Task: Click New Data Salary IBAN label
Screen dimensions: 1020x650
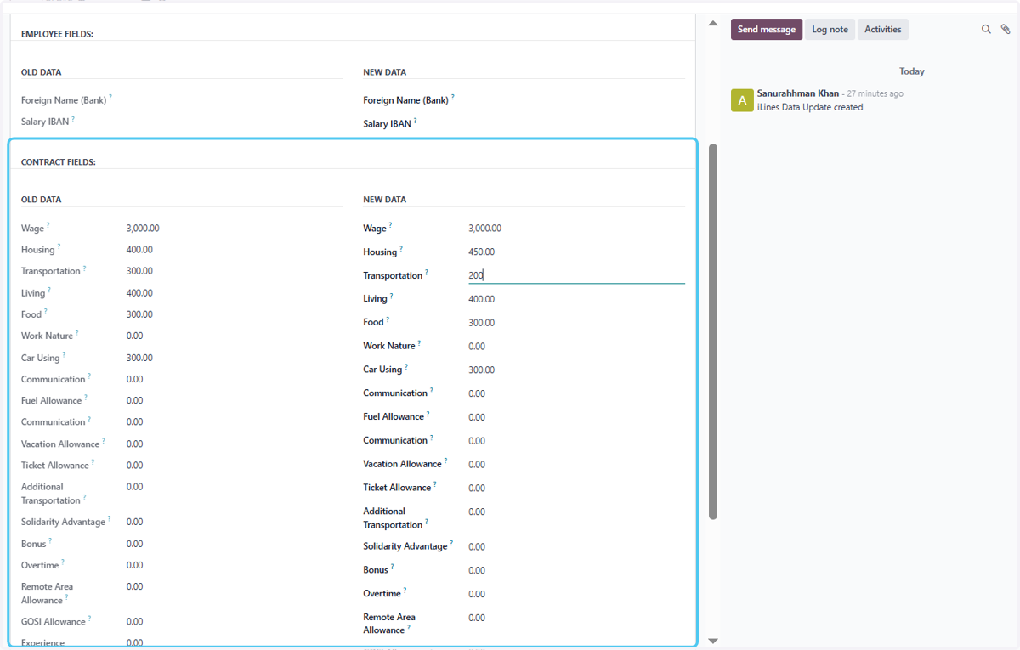Action: (387, 124)
